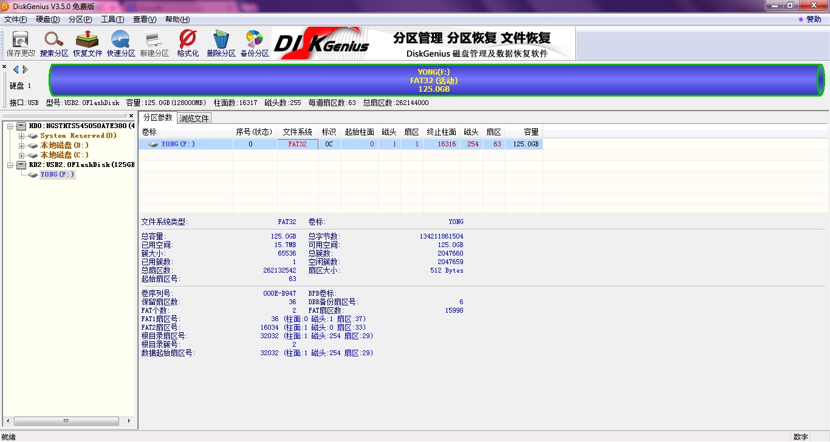The width and height of the screenshot is (830, 442).
Task: Click the 终止柱面 column header
Action: click(442, 132)
